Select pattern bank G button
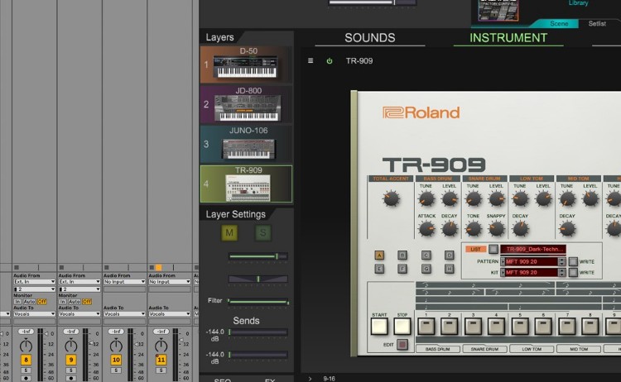The image size is (621, 382). (426, 269)
